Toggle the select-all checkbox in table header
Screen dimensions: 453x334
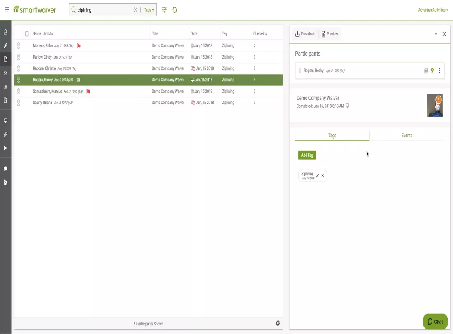27,34
